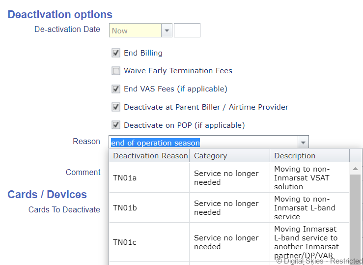Uncheck Deactivate at Parent Biller checkbox
This screenshot has height=265, width=363.
(x=116, y=107)
